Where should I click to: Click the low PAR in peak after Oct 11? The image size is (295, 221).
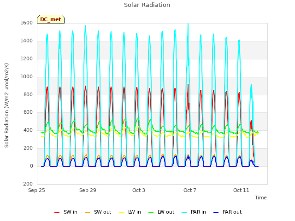click(x=251, y=86)
